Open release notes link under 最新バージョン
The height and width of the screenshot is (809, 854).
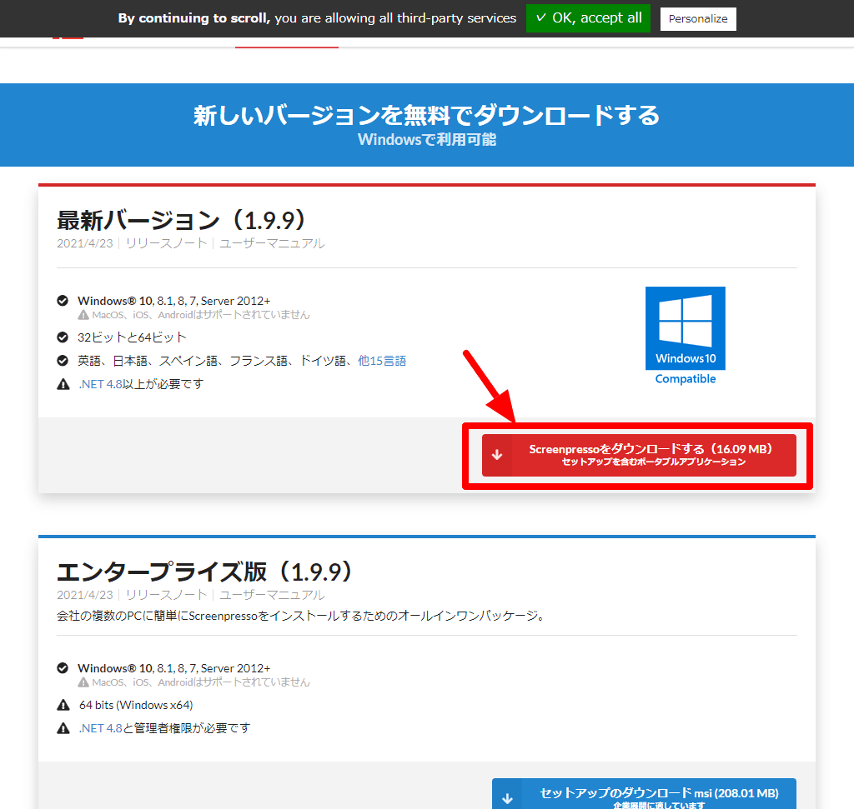[x=166, y=243]
